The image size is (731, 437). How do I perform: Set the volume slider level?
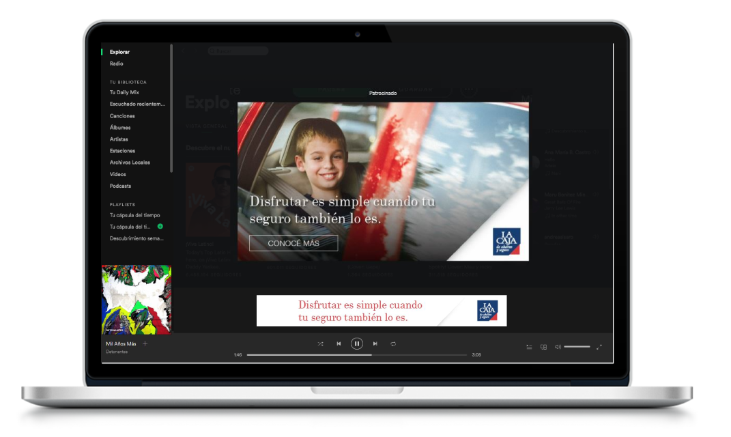[x=577, y=346]
